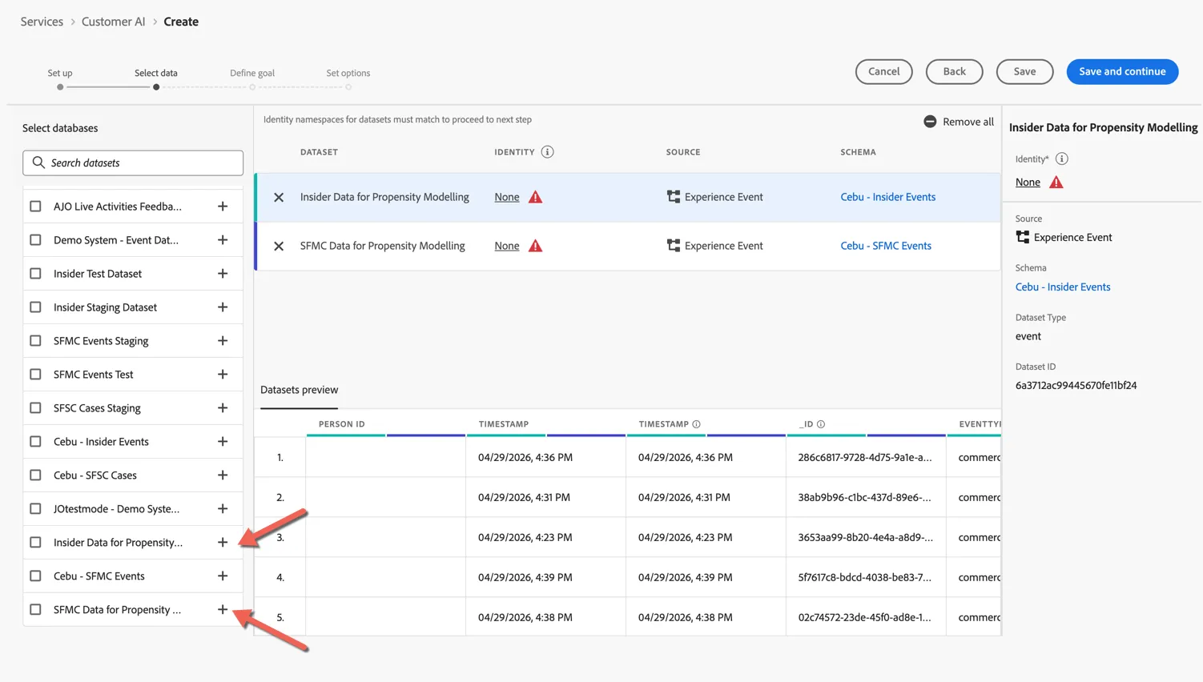The image size is (1203, 682).
Task: Tick the Cebu - SFSC Cases checkbox
Action: pyautogui.click(x=35, y=475)
